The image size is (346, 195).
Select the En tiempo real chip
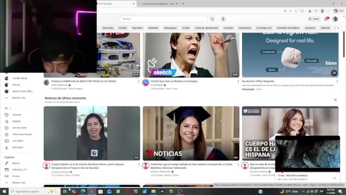click(x=264, y=28)
